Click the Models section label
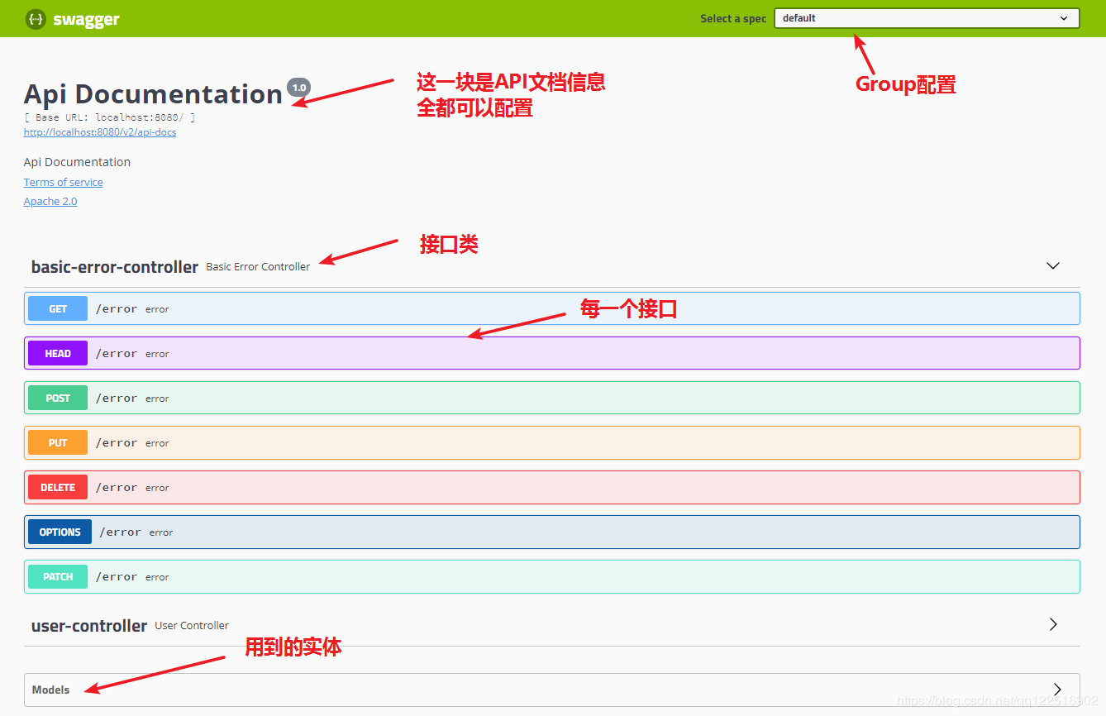 click(x=51, y=690)
